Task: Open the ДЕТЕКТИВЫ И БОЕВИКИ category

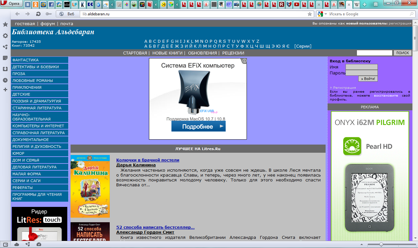Action: coord(40,67)
